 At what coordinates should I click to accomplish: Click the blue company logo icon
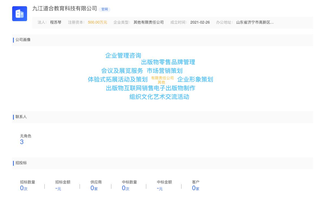pos(19,14)
